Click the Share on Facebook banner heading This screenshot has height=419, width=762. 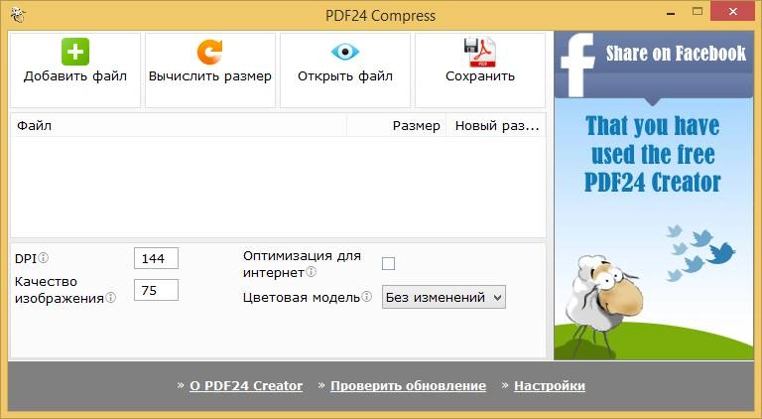click(x=676, y=53)
